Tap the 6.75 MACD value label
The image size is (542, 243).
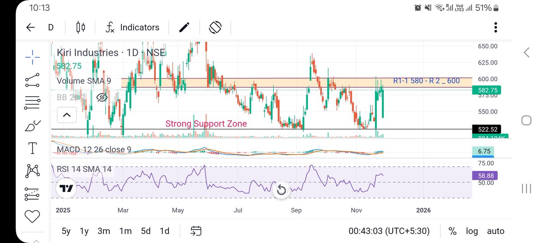[483, 151]
